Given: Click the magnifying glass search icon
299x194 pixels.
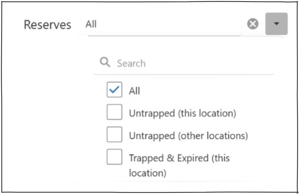Looking at the screenshot, I should [x=105, y=62].
